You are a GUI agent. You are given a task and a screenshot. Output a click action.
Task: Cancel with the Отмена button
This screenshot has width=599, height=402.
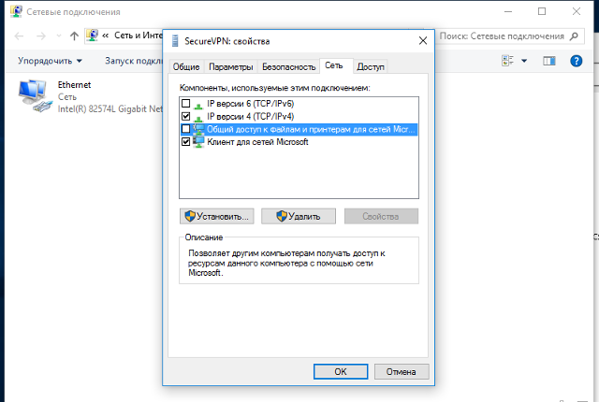[402, 371]
